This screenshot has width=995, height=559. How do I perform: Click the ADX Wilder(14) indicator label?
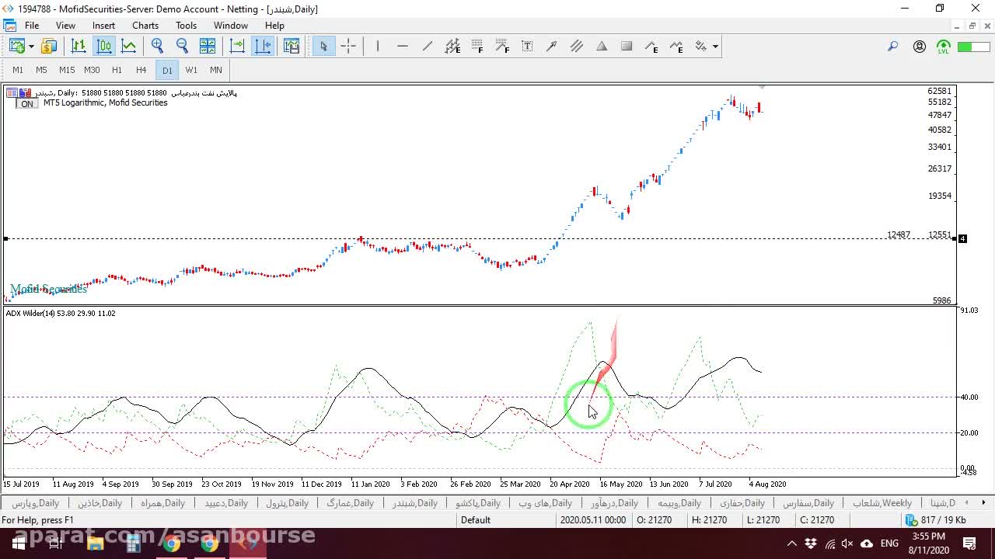point(61,313)
